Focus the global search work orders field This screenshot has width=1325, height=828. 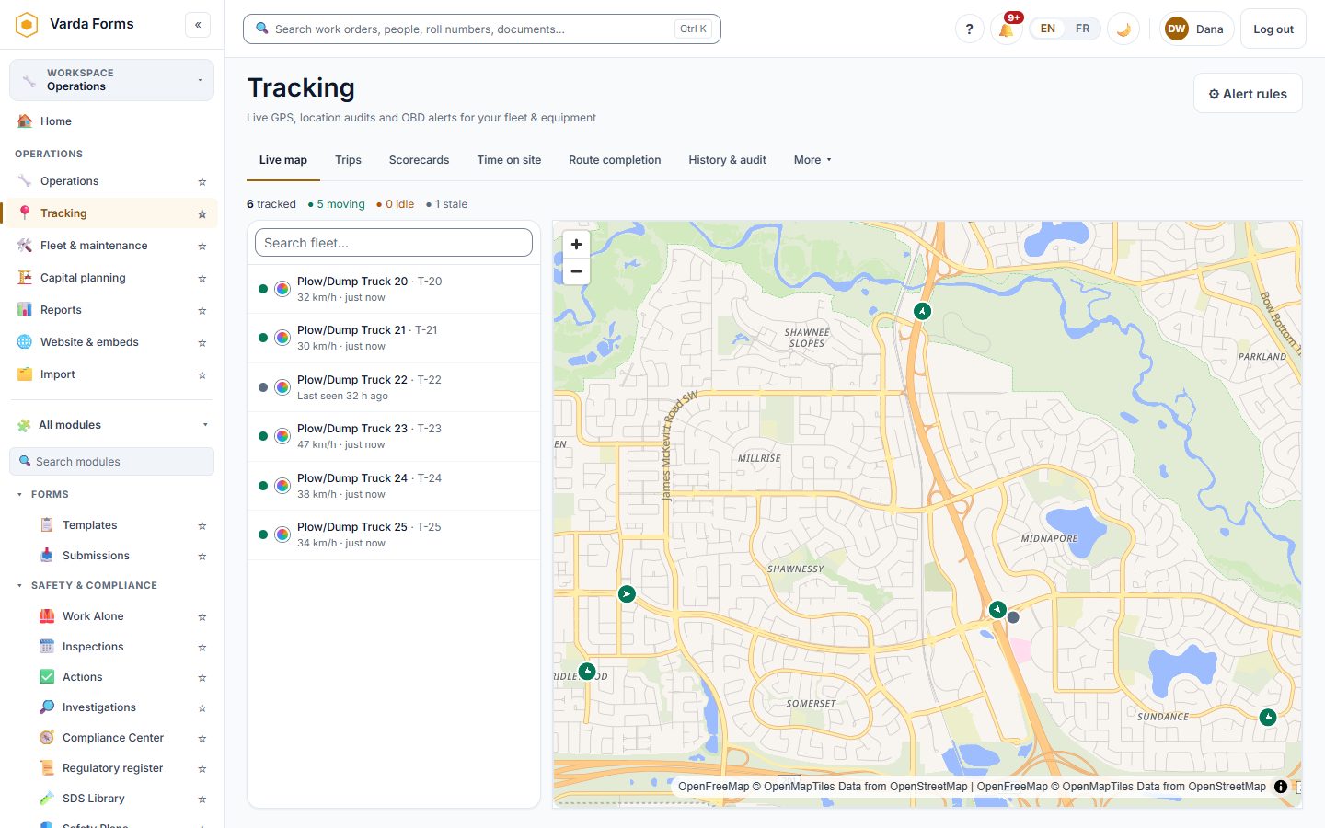point(482,29)
